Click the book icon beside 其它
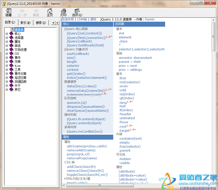Viewport: 218px width, 190px height. point(11,90)
